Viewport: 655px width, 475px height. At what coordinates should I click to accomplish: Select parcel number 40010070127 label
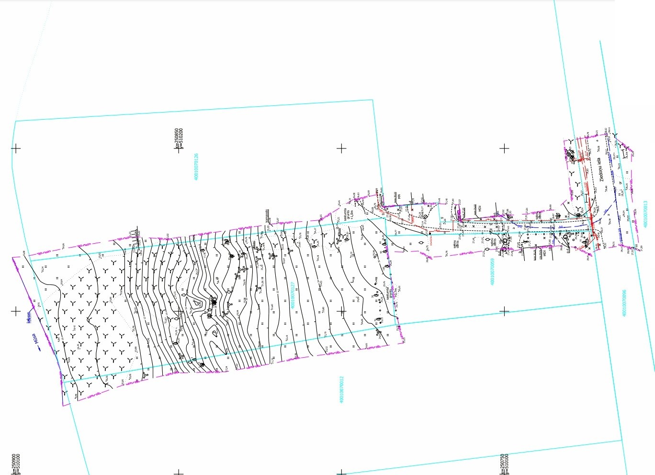293,295
